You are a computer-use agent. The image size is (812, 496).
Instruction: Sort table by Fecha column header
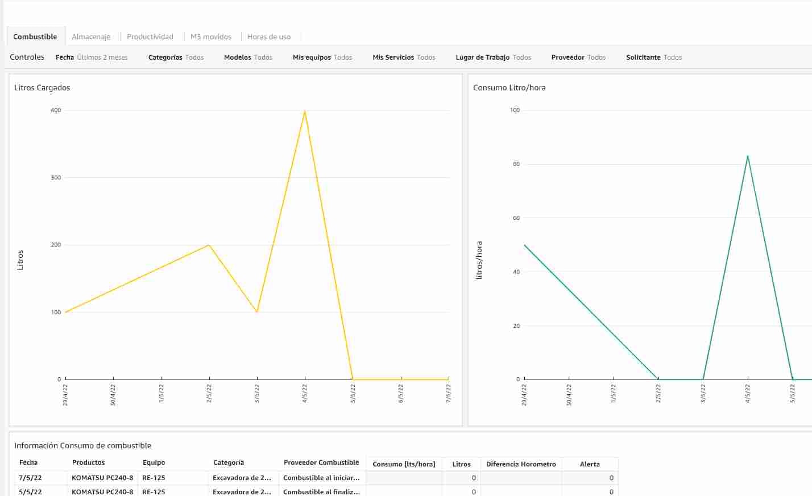point(28,462)
